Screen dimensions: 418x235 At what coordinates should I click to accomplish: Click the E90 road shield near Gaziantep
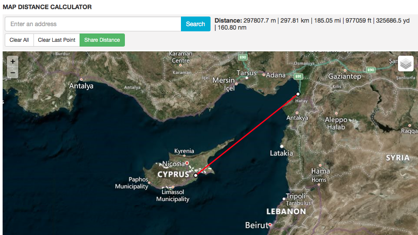(371, 70)
